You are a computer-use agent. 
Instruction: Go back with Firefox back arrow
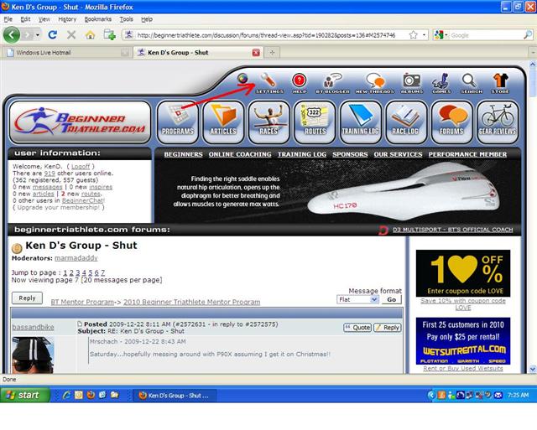(12, 35)
